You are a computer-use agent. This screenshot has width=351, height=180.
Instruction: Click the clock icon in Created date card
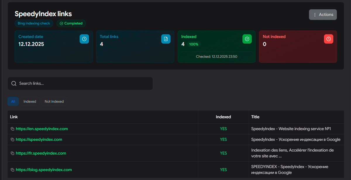pyautogui.click(x=84, y=39)
